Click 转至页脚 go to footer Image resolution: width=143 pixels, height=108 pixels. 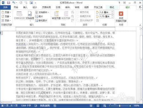coord(66,15)
